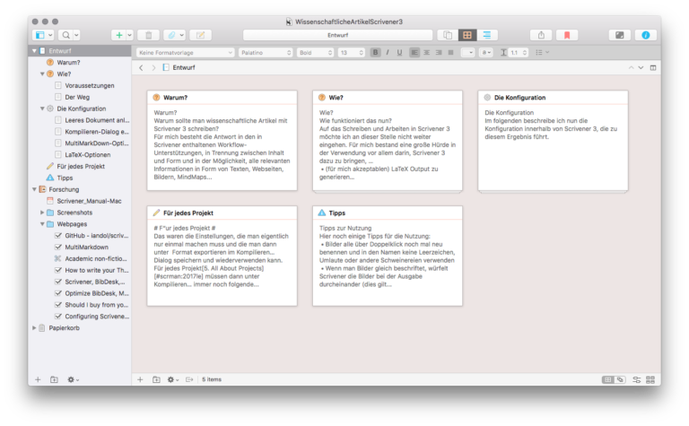Switch to outliner view mode
The width and height of the screenshot is (689, 426).
pyautogui.click(x=487, y=35)
